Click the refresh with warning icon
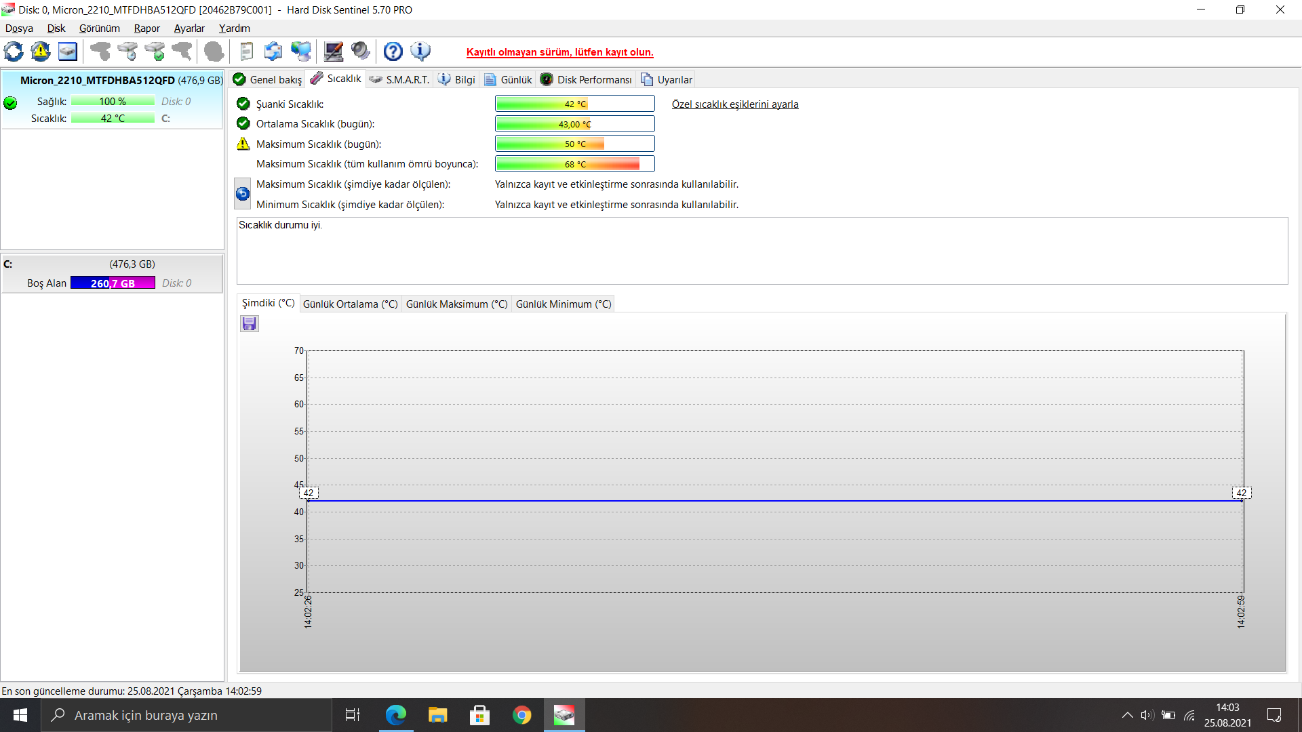1302x732 pixels. 41,52
